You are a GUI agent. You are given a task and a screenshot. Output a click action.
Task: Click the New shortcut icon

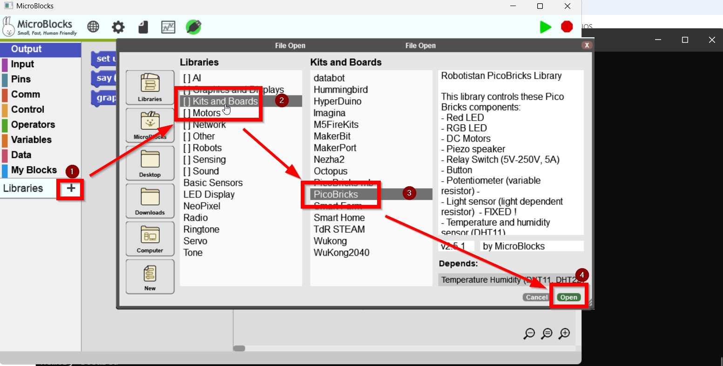pyautogui.click(x=150, y=277)
